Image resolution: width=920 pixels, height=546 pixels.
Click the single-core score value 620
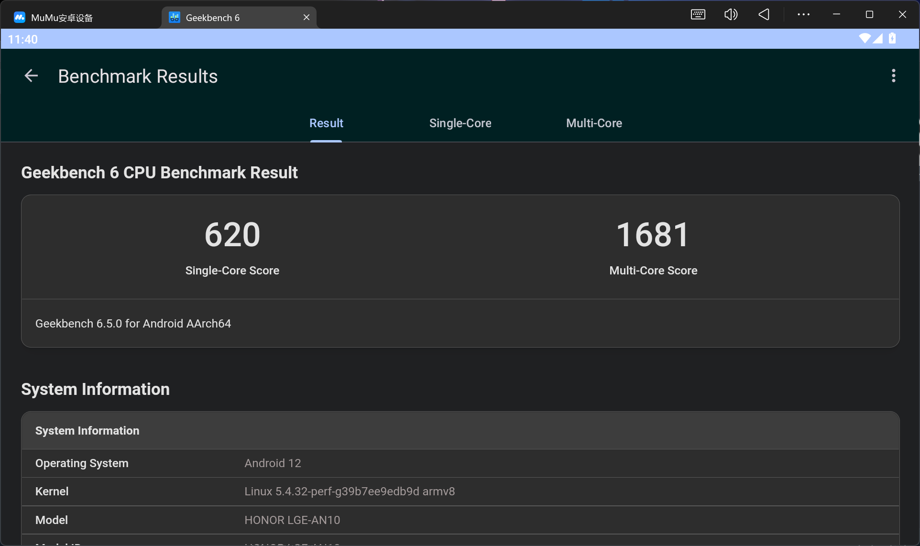[232, 235]
